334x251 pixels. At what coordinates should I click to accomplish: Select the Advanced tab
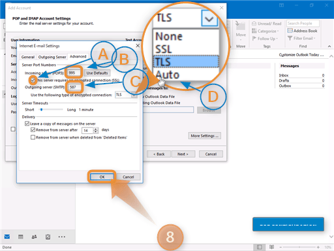78,56
